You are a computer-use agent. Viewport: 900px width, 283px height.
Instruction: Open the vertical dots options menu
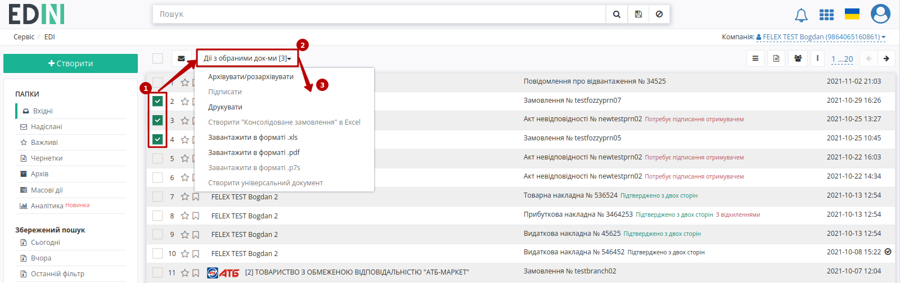click(x=817, y=58)
